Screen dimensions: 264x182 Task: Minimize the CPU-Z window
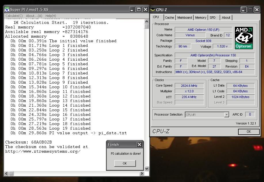pos(244,10)
